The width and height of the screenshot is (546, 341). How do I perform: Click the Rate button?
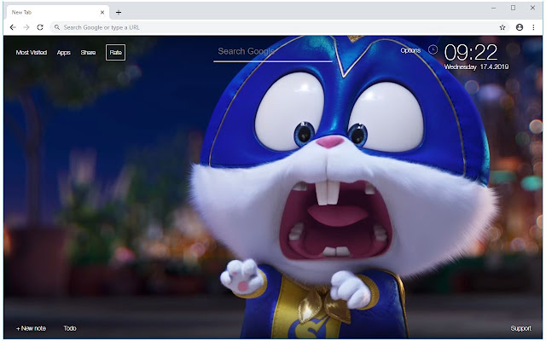click(x=116, y=53)
